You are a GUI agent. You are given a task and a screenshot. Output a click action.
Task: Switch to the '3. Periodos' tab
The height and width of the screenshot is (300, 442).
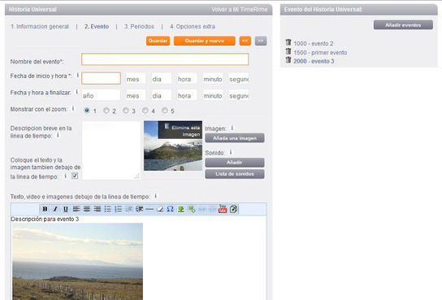[139, 27]
